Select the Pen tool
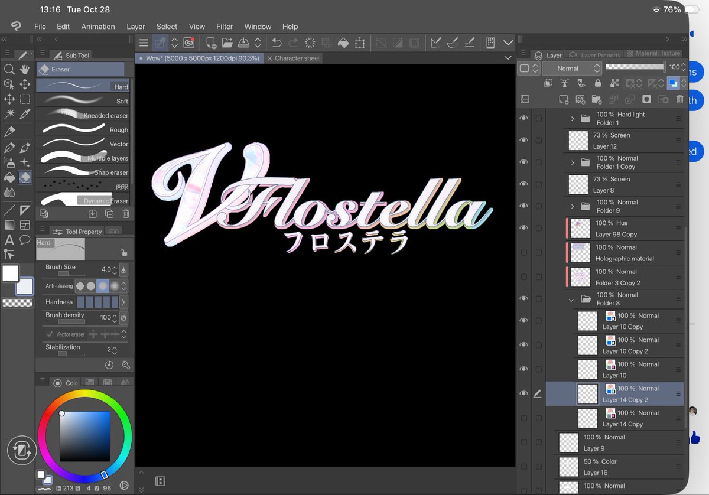The height and width of the screenshot is (495, 709). 9,148
